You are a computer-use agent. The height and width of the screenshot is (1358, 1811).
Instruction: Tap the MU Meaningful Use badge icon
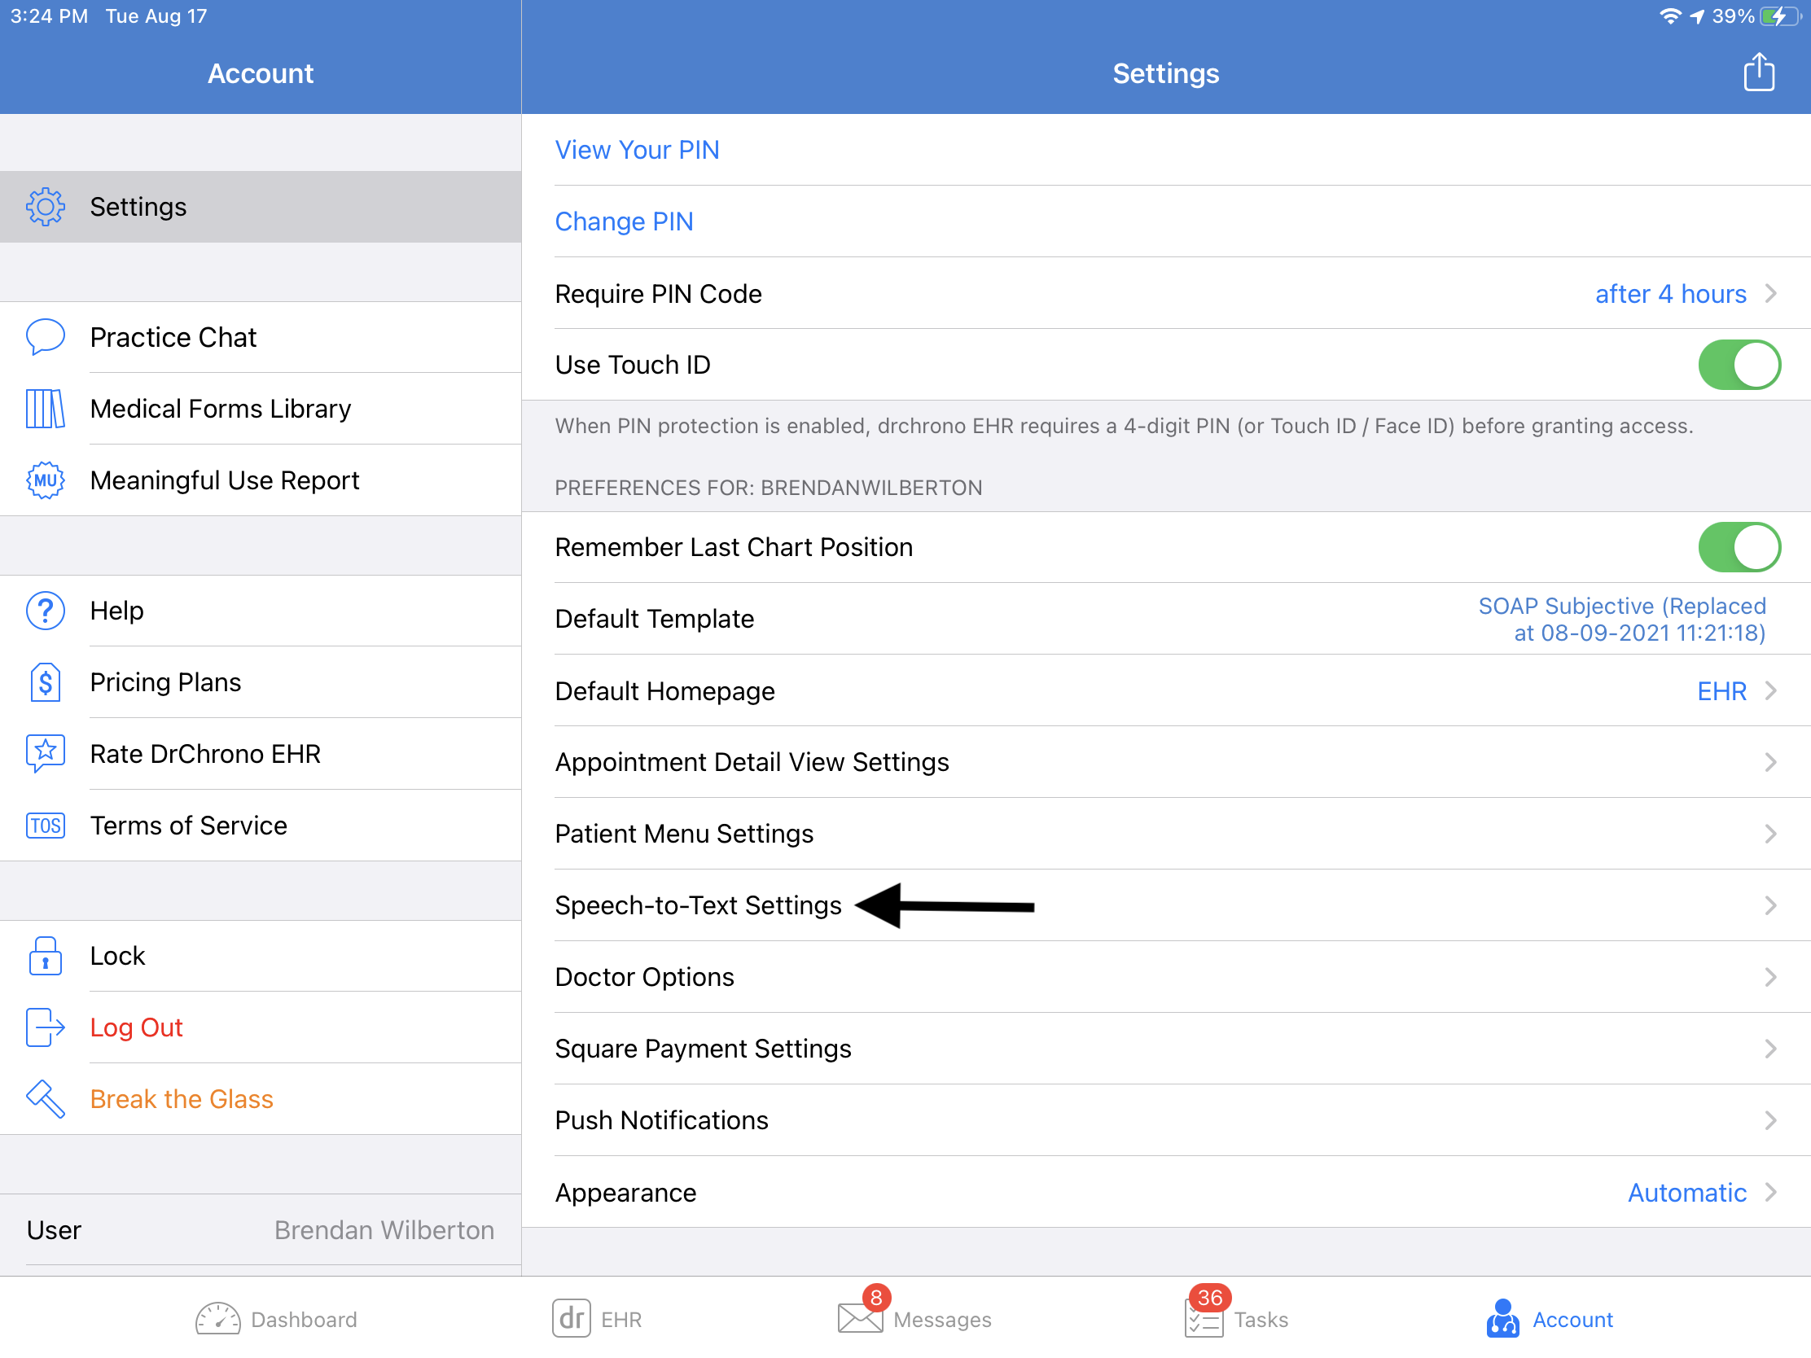pyautogui.click(x=45, y=480)
